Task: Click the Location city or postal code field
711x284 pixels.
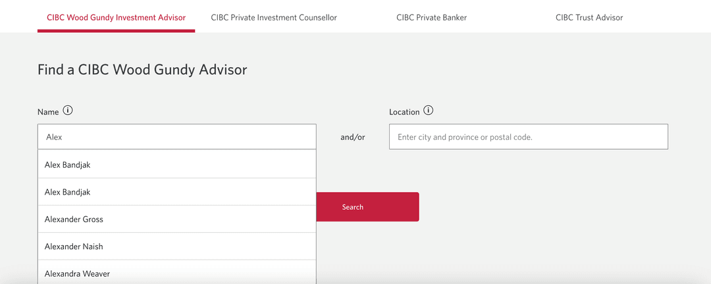Action: pyautogui.click(x=528, y=137)
